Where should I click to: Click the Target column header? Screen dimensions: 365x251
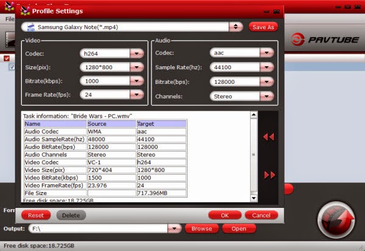(x=162, y=124)
